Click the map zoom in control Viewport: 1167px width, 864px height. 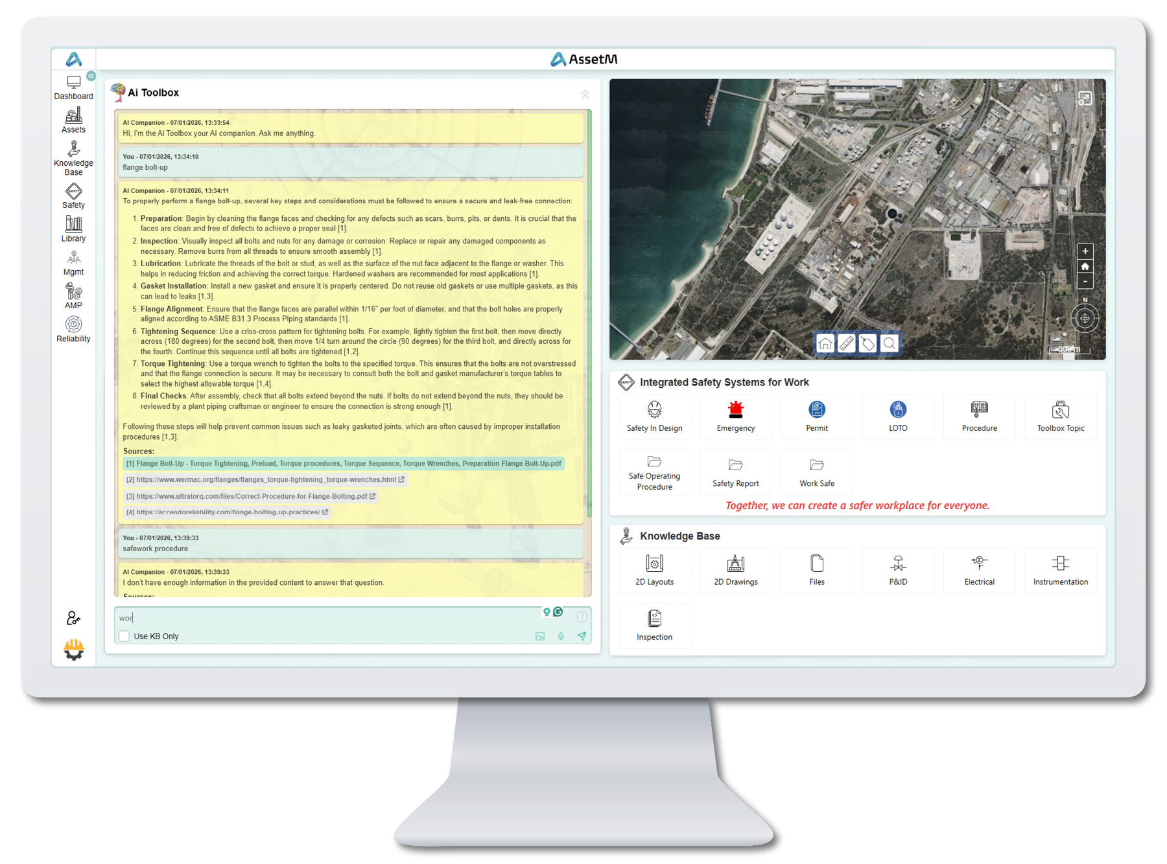(x=1085, y=251)
